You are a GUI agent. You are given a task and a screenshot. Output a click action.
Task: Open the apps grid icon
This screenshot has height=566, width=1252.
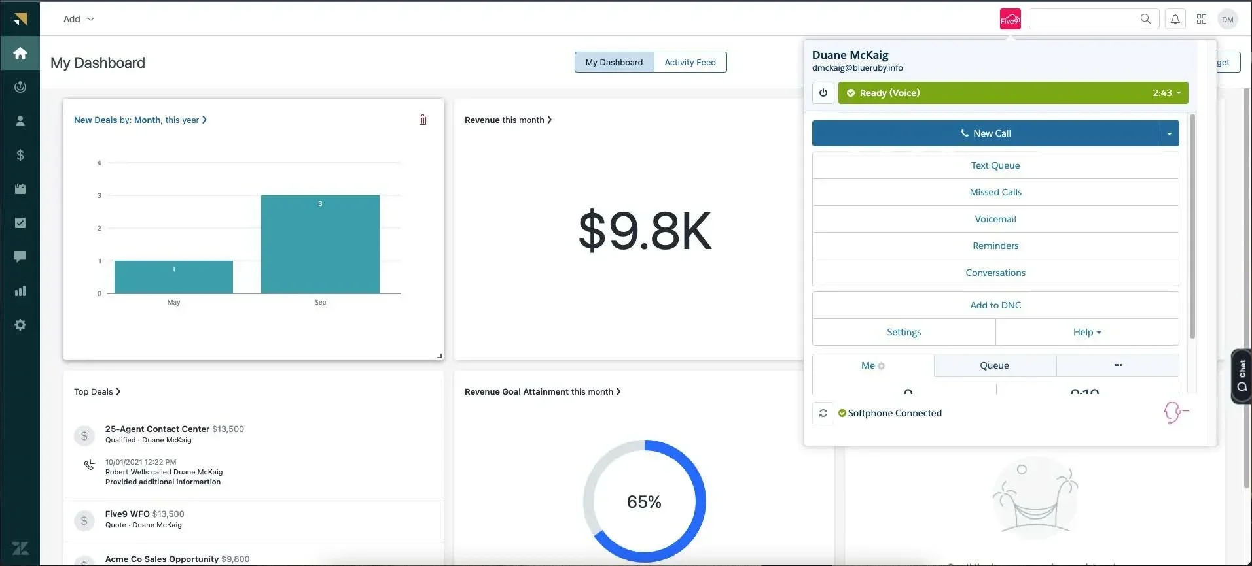click(1201, 20)
